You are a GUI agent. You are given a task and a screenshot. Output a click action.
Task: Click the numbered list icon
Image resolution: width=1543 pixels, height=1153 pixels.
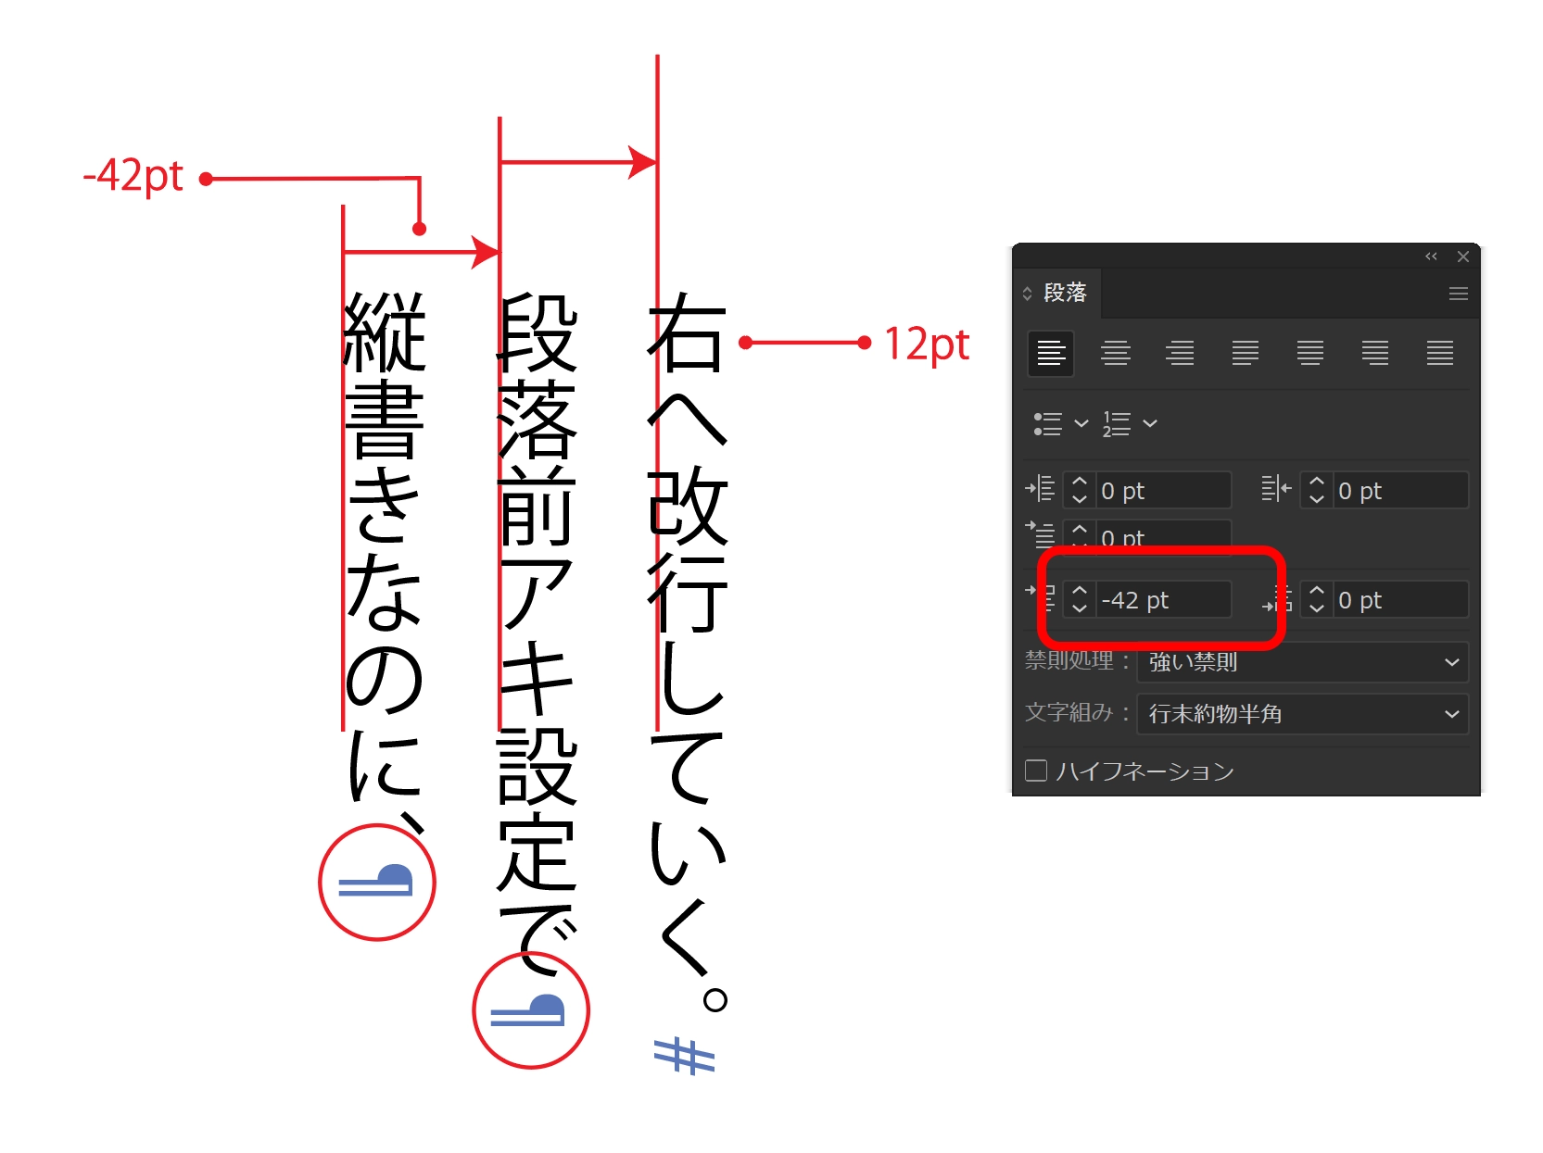[x=1117, y=424]
